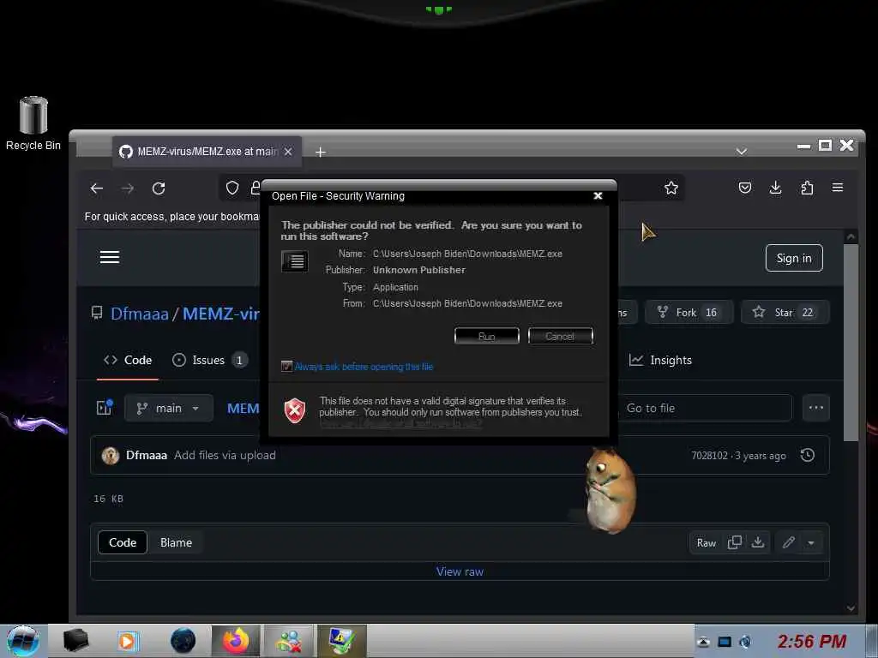Open GitHub hamburger navigation menu
The image size is (878, 658).
click(x=109, y=257)
